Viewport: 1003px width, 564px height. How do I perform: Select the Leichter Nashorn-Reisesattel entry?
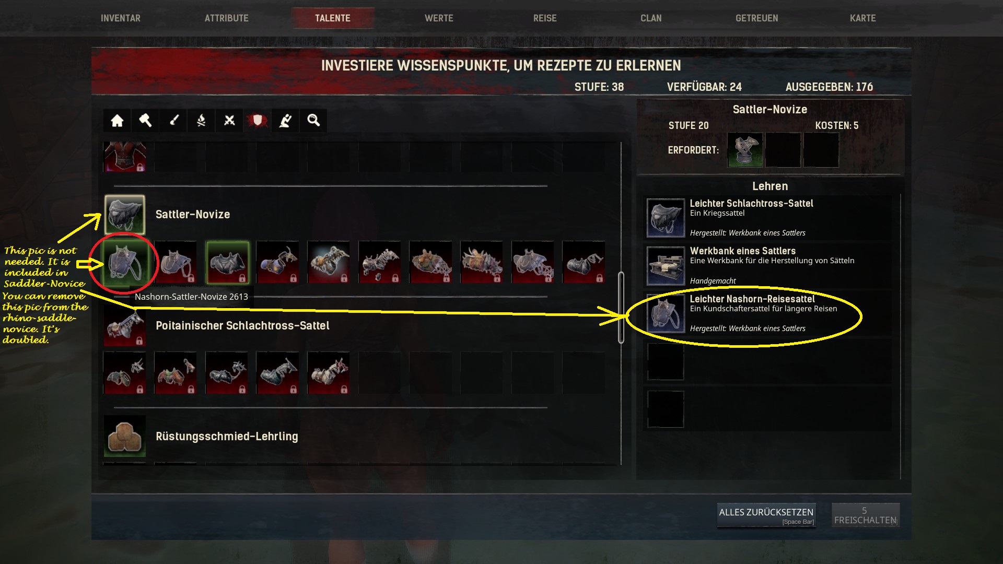[x=768, y=313]
